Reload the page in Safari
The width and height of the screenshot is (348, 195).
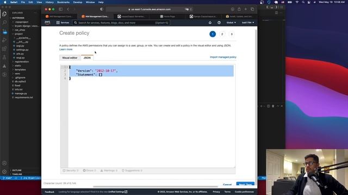191,9
